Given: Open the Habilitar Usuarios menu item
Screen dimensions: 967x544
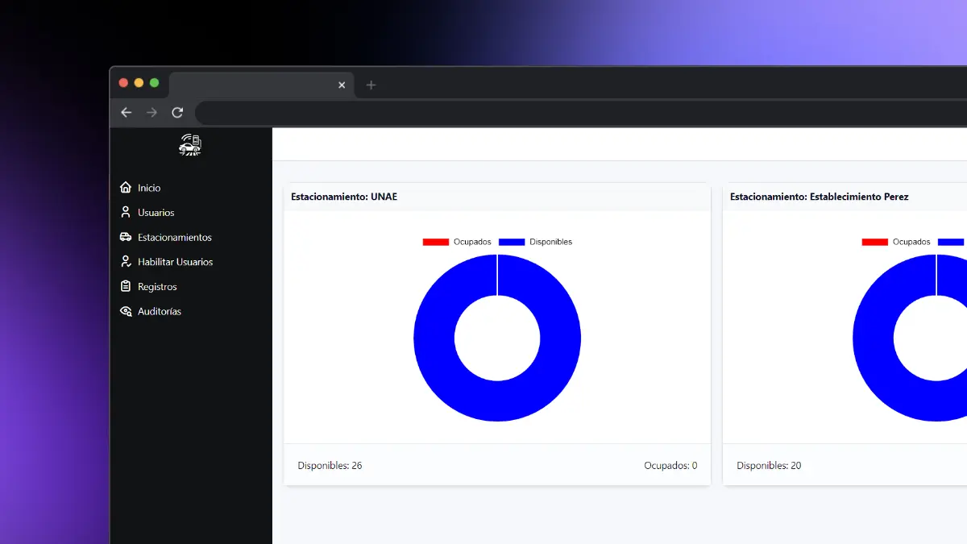Looking at the screenshot, I should click(175, 262).
